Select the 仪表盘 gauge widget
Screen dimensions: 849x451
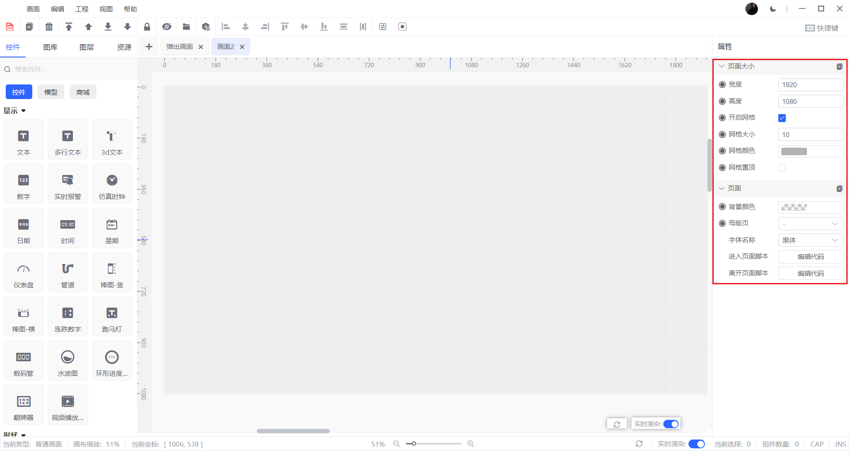pyautogui.click(x=23, y=272)
